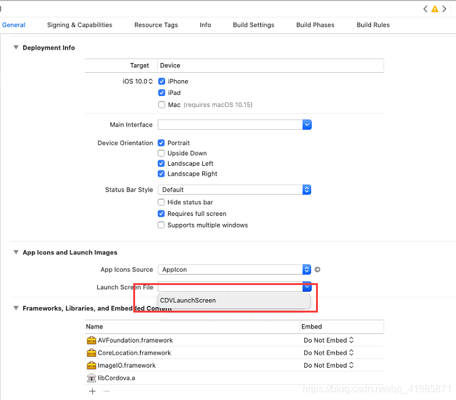
Task: Open AppIcon asset arrow button
Action: coord(317,270)
